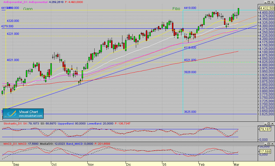Close the Stochastic_DX indicator pane

click(272, 124)
